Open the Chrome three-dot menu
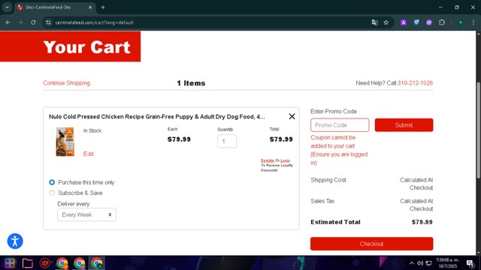481x270 pixels. click(x=473, y=22)
